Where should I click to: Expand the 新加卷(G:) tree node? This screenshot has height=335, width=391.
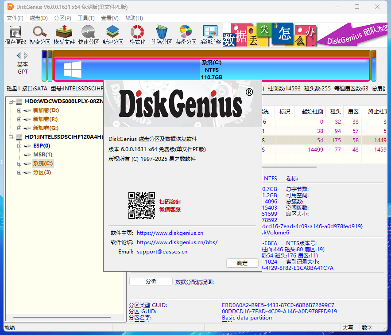[x=19, y=128]
